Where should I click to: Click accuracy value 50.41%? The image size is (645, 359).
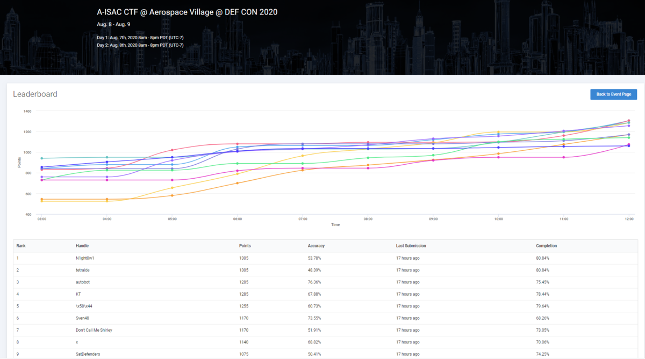(x=314, y=354)
